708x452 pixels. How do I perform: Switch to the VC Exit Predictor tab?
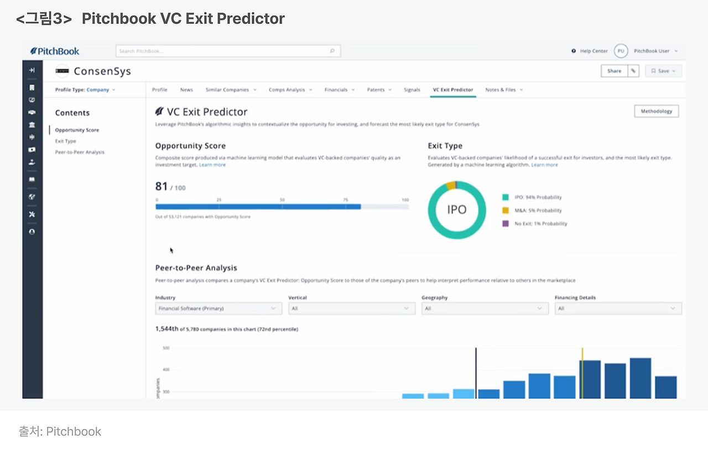click(x=452, y=90)
